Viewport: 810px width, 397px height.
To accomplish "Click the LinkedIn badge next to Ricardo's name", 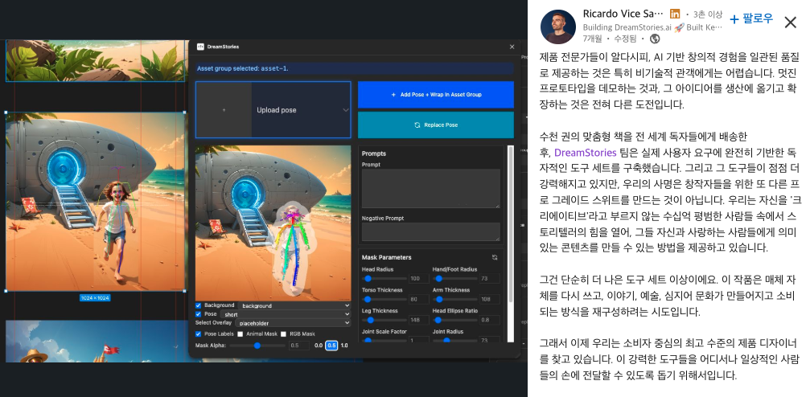I will pos(675,14).
